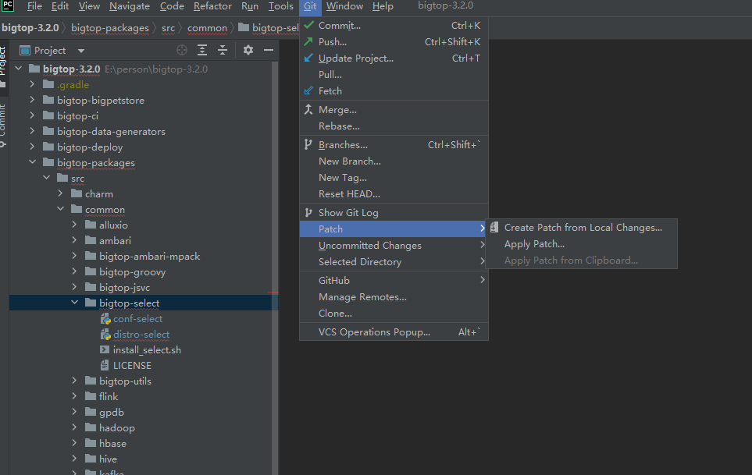Click the folder icon in breadcrumb bar

244,27
